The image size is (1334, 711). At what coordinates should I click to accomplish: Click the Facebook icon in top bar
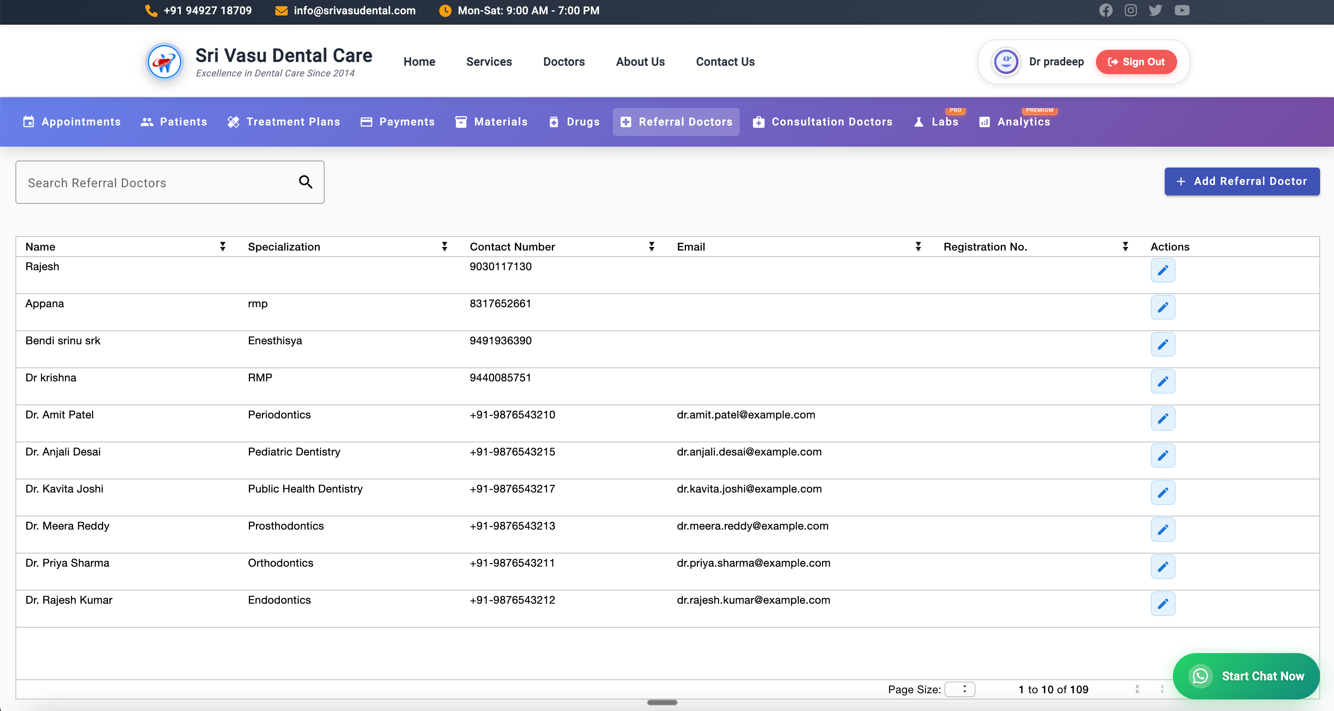[x=1106, y=10]
